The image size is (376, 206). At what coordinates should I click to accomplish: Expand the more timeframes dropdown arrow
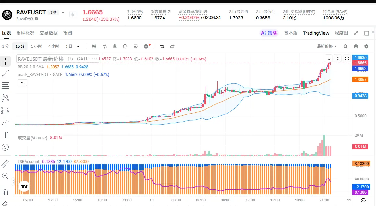click(x=78, y=46)
